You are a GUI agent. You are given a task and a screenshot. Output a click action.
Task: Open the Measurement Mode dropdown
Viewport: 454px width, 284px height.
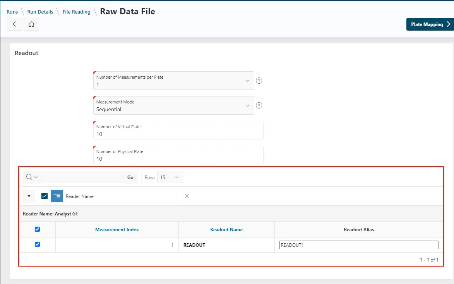click(x=174, y=105)
